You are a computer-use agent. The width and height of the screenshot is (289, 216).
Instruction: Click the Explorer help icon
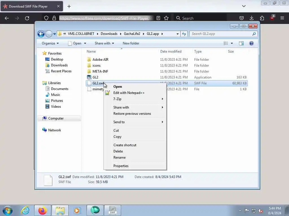(251, 43)
